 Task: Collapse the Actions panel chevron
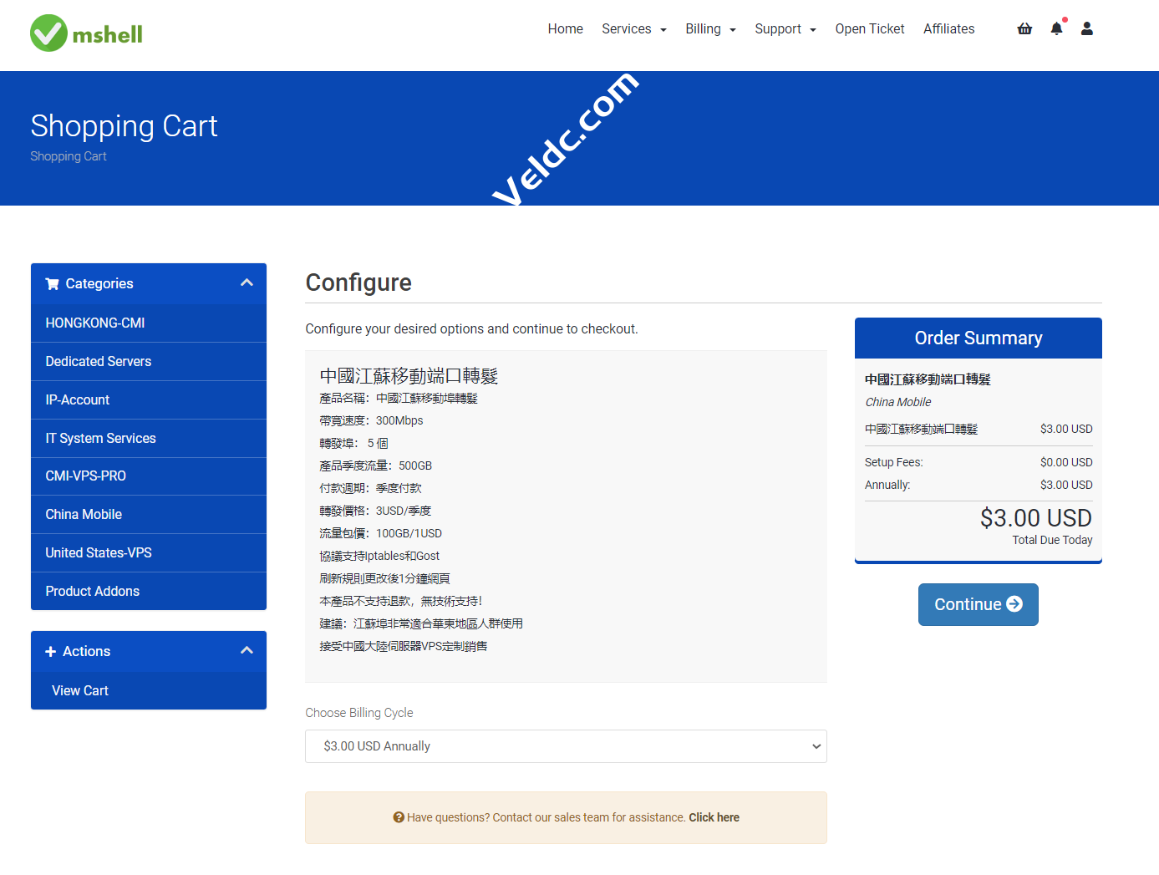[247, 651]
